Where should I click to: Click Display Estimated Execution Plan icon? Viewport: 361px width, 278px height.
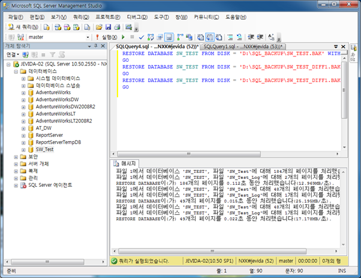[x=151, y=37]
